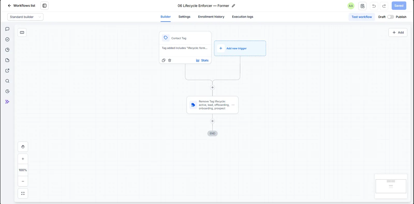Open keyboard shortcuts icon on canvas
Viewport: 414px width, 204px height.
(x=22, y=32)
